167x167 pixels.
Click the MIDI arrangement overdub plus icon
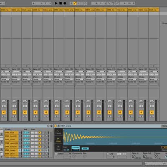(71, 3)
